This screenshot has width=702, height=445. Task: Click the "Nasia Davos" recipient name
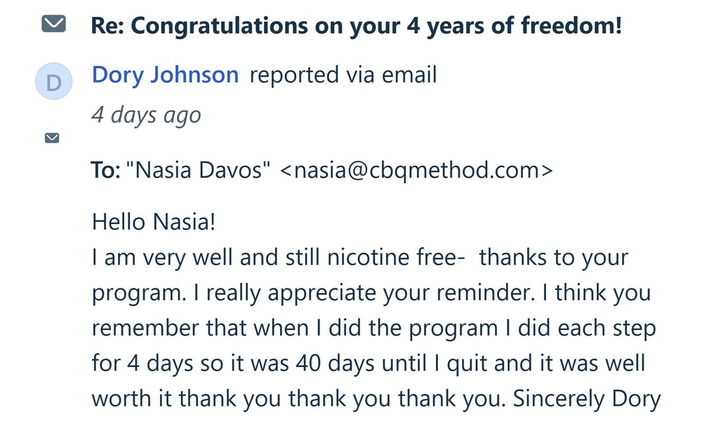[x=199, y=170]
